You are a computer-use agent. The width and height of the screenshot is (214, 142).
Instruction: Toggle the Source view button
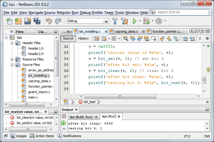(x=68, y=38)
